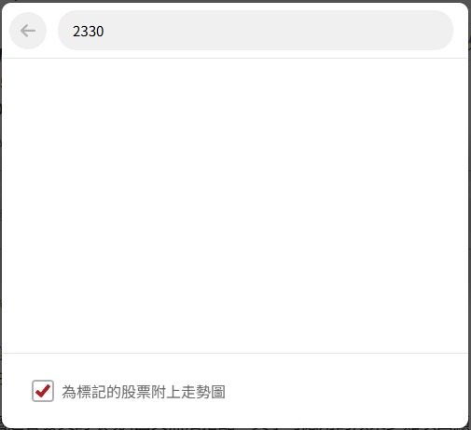Select the empty results panel below search
Screen dimensions: 471x430
pyautogui.click(x=235, y=206)
